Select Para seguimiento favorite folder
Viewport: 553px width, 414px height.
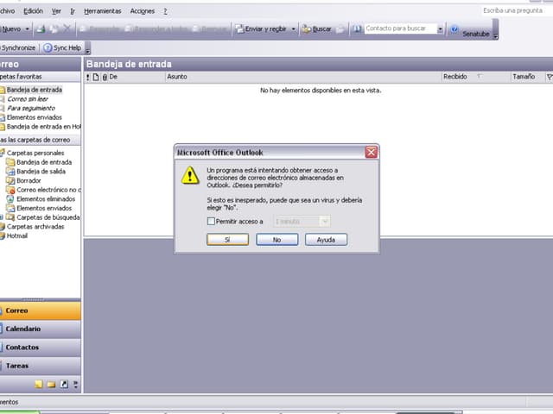[31, 108]
